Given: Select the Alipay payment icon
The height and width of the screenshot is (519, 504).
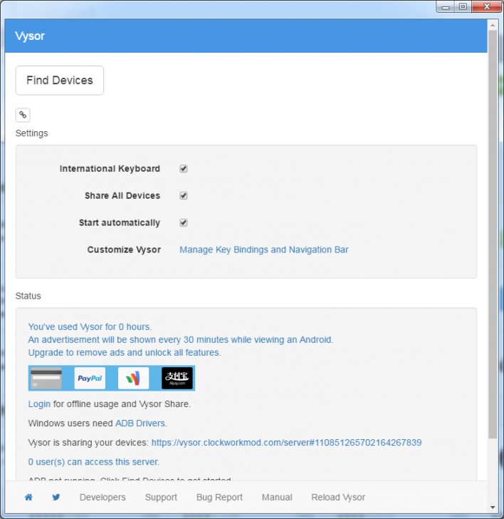Looking at the screenshot, I should [x=177, y=378].
